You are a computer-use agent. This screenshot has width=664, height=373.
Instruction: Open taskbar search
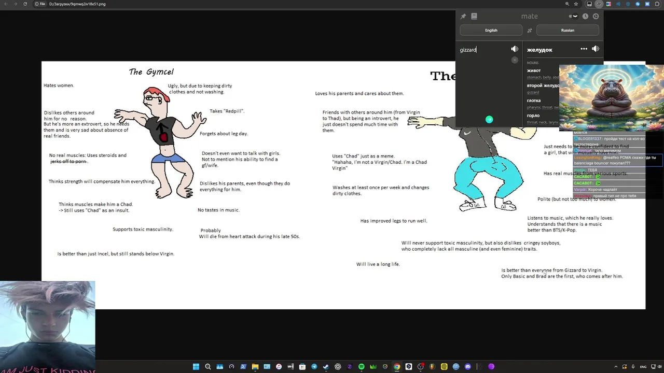[x=208, y=367]
